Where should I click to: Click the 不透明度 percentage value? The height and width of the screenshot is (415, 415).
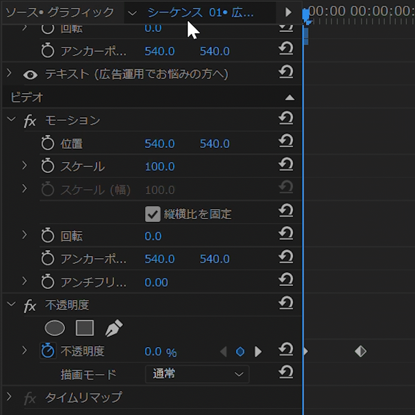pos(153,352)
